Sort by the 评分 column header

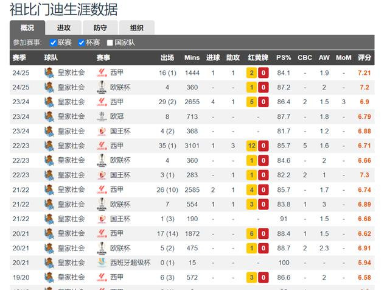364,57
